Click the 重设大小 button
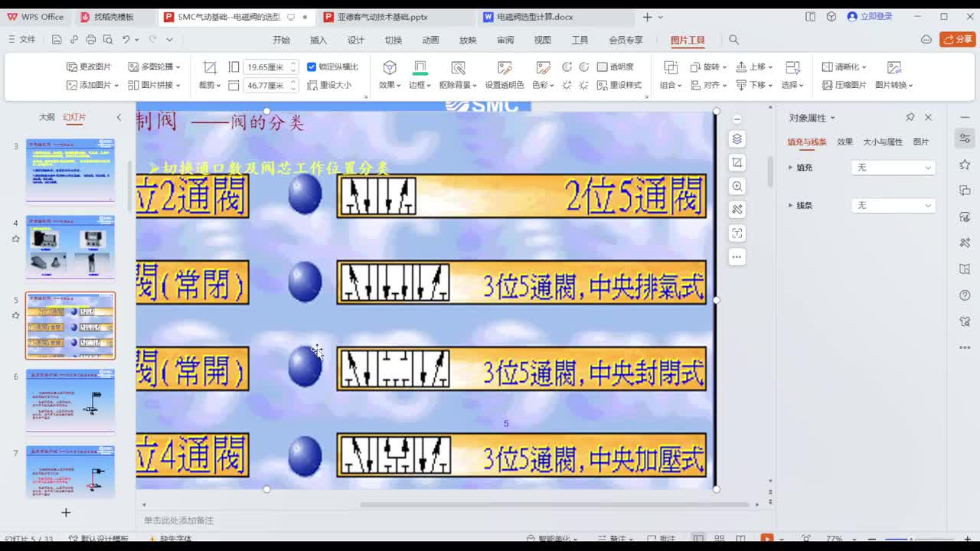This screenshot has height=551, width=980. (x=329, y=85)
